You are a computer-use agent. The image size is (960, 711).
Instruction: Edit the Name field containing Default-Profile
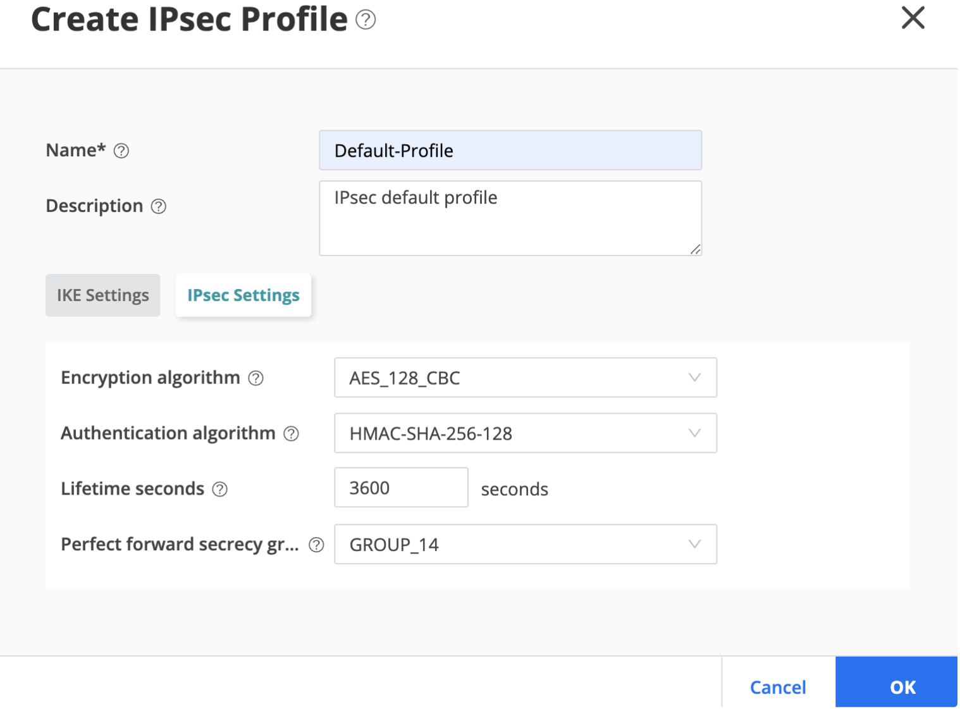510,150
